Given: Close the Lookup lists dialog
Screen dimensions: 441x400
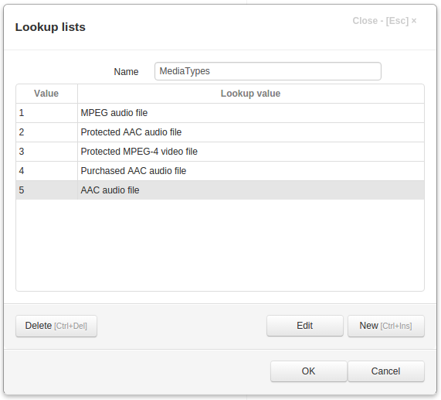Looking at the screenshot, I should click(384, 21).
